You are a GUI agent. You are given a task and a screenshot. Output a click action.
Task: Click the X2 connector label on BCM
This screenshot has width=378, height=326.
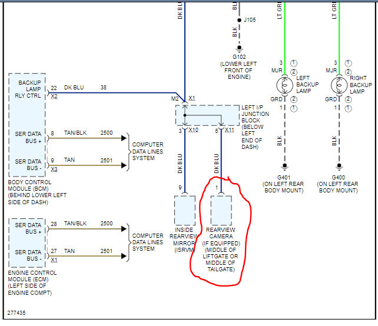pos(54,97)
